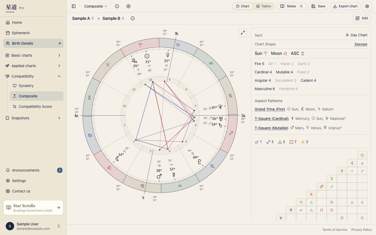Click Pluto symbol on the chart wheel
Screen dimensions: 376x235
200,162
